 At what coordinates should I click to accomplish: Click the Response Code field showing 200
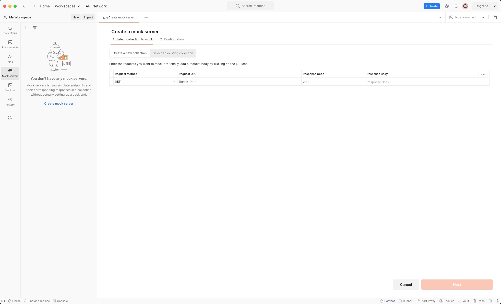(x=333, y=82)
